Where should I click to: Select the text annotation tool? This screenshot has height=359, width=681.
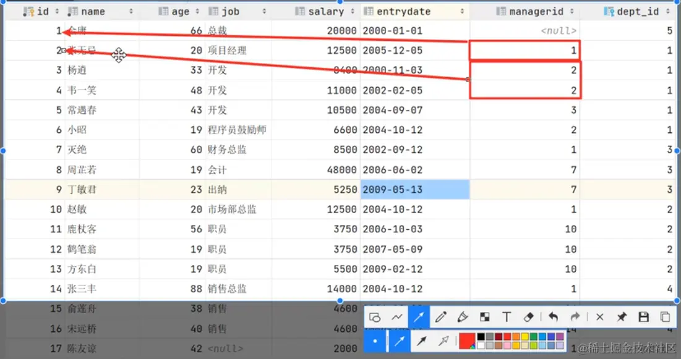[507, 318]
